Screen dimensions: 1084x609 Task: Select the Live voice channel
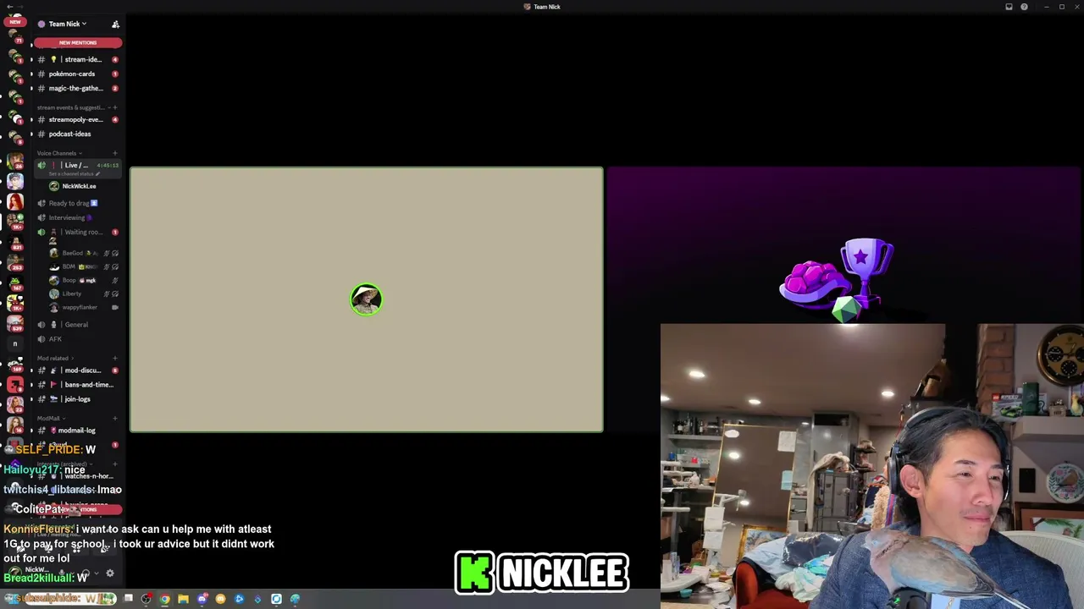[78, 166]
